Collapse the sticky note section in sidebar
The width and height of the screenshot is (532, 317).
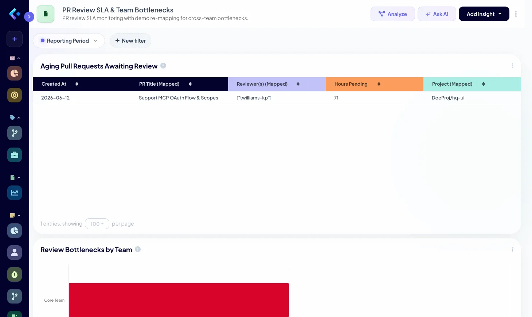[15, 215]
